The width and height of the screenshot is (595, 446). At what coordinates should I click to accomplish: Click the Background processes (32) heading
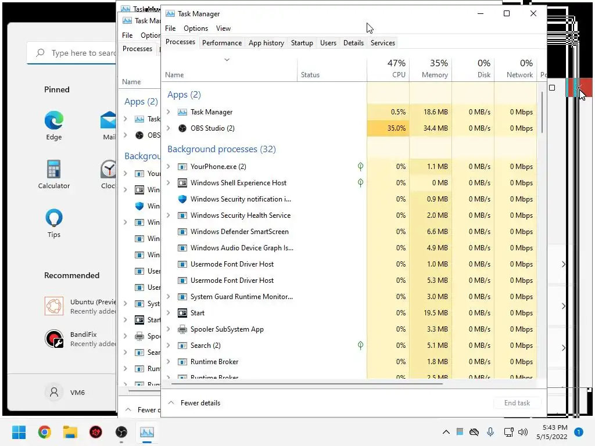[x=221, y=149]
